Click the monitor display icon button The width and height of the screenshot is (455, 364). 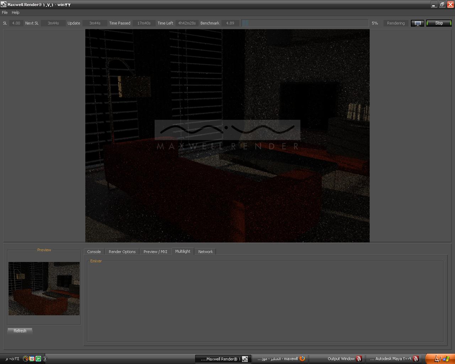(418, 23)
